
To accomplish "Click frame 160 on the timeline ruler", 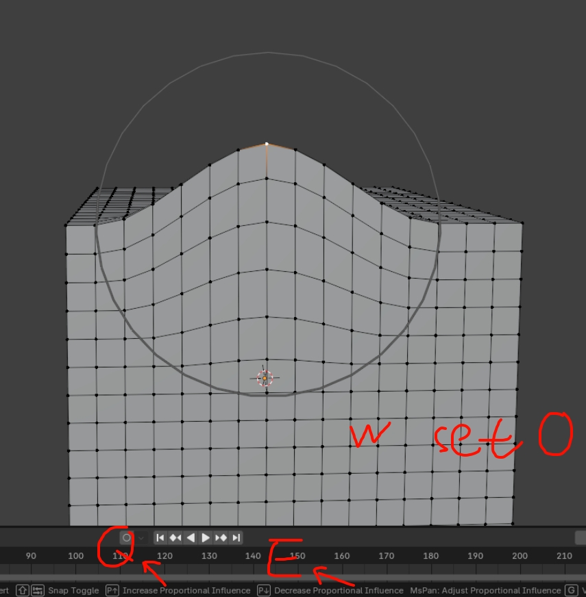I will coord(342,556).
